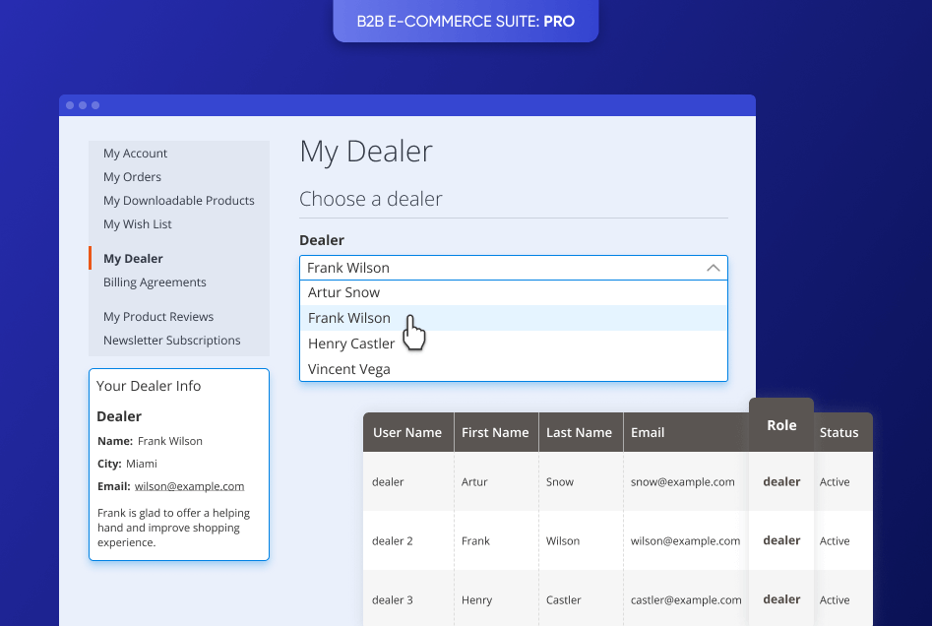
Task: Click the first window dot in the titlebar
Action: click(x=69, y=104)
